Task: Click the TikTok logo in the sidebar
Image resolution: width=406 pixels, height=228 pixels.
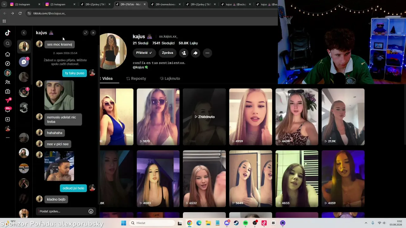Action: [8, 33]
